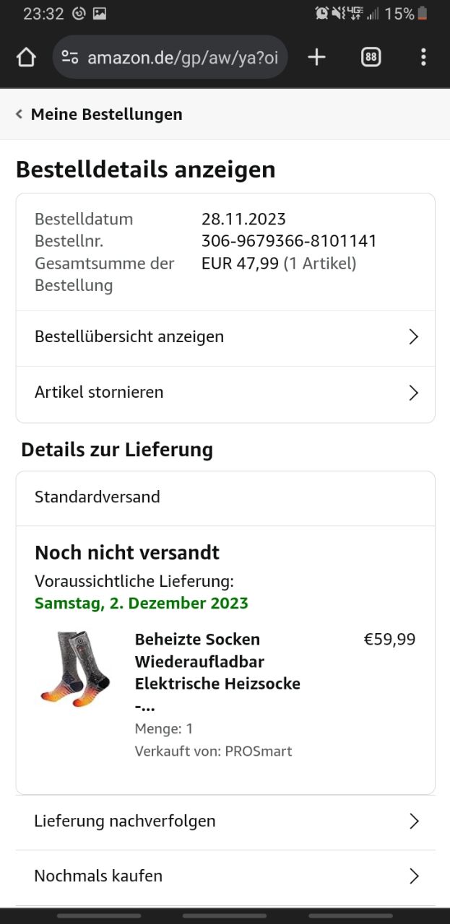Select the Nochmals kaufen row
Viewport: 450px width, 924px height.
click(x=98, y=876)
